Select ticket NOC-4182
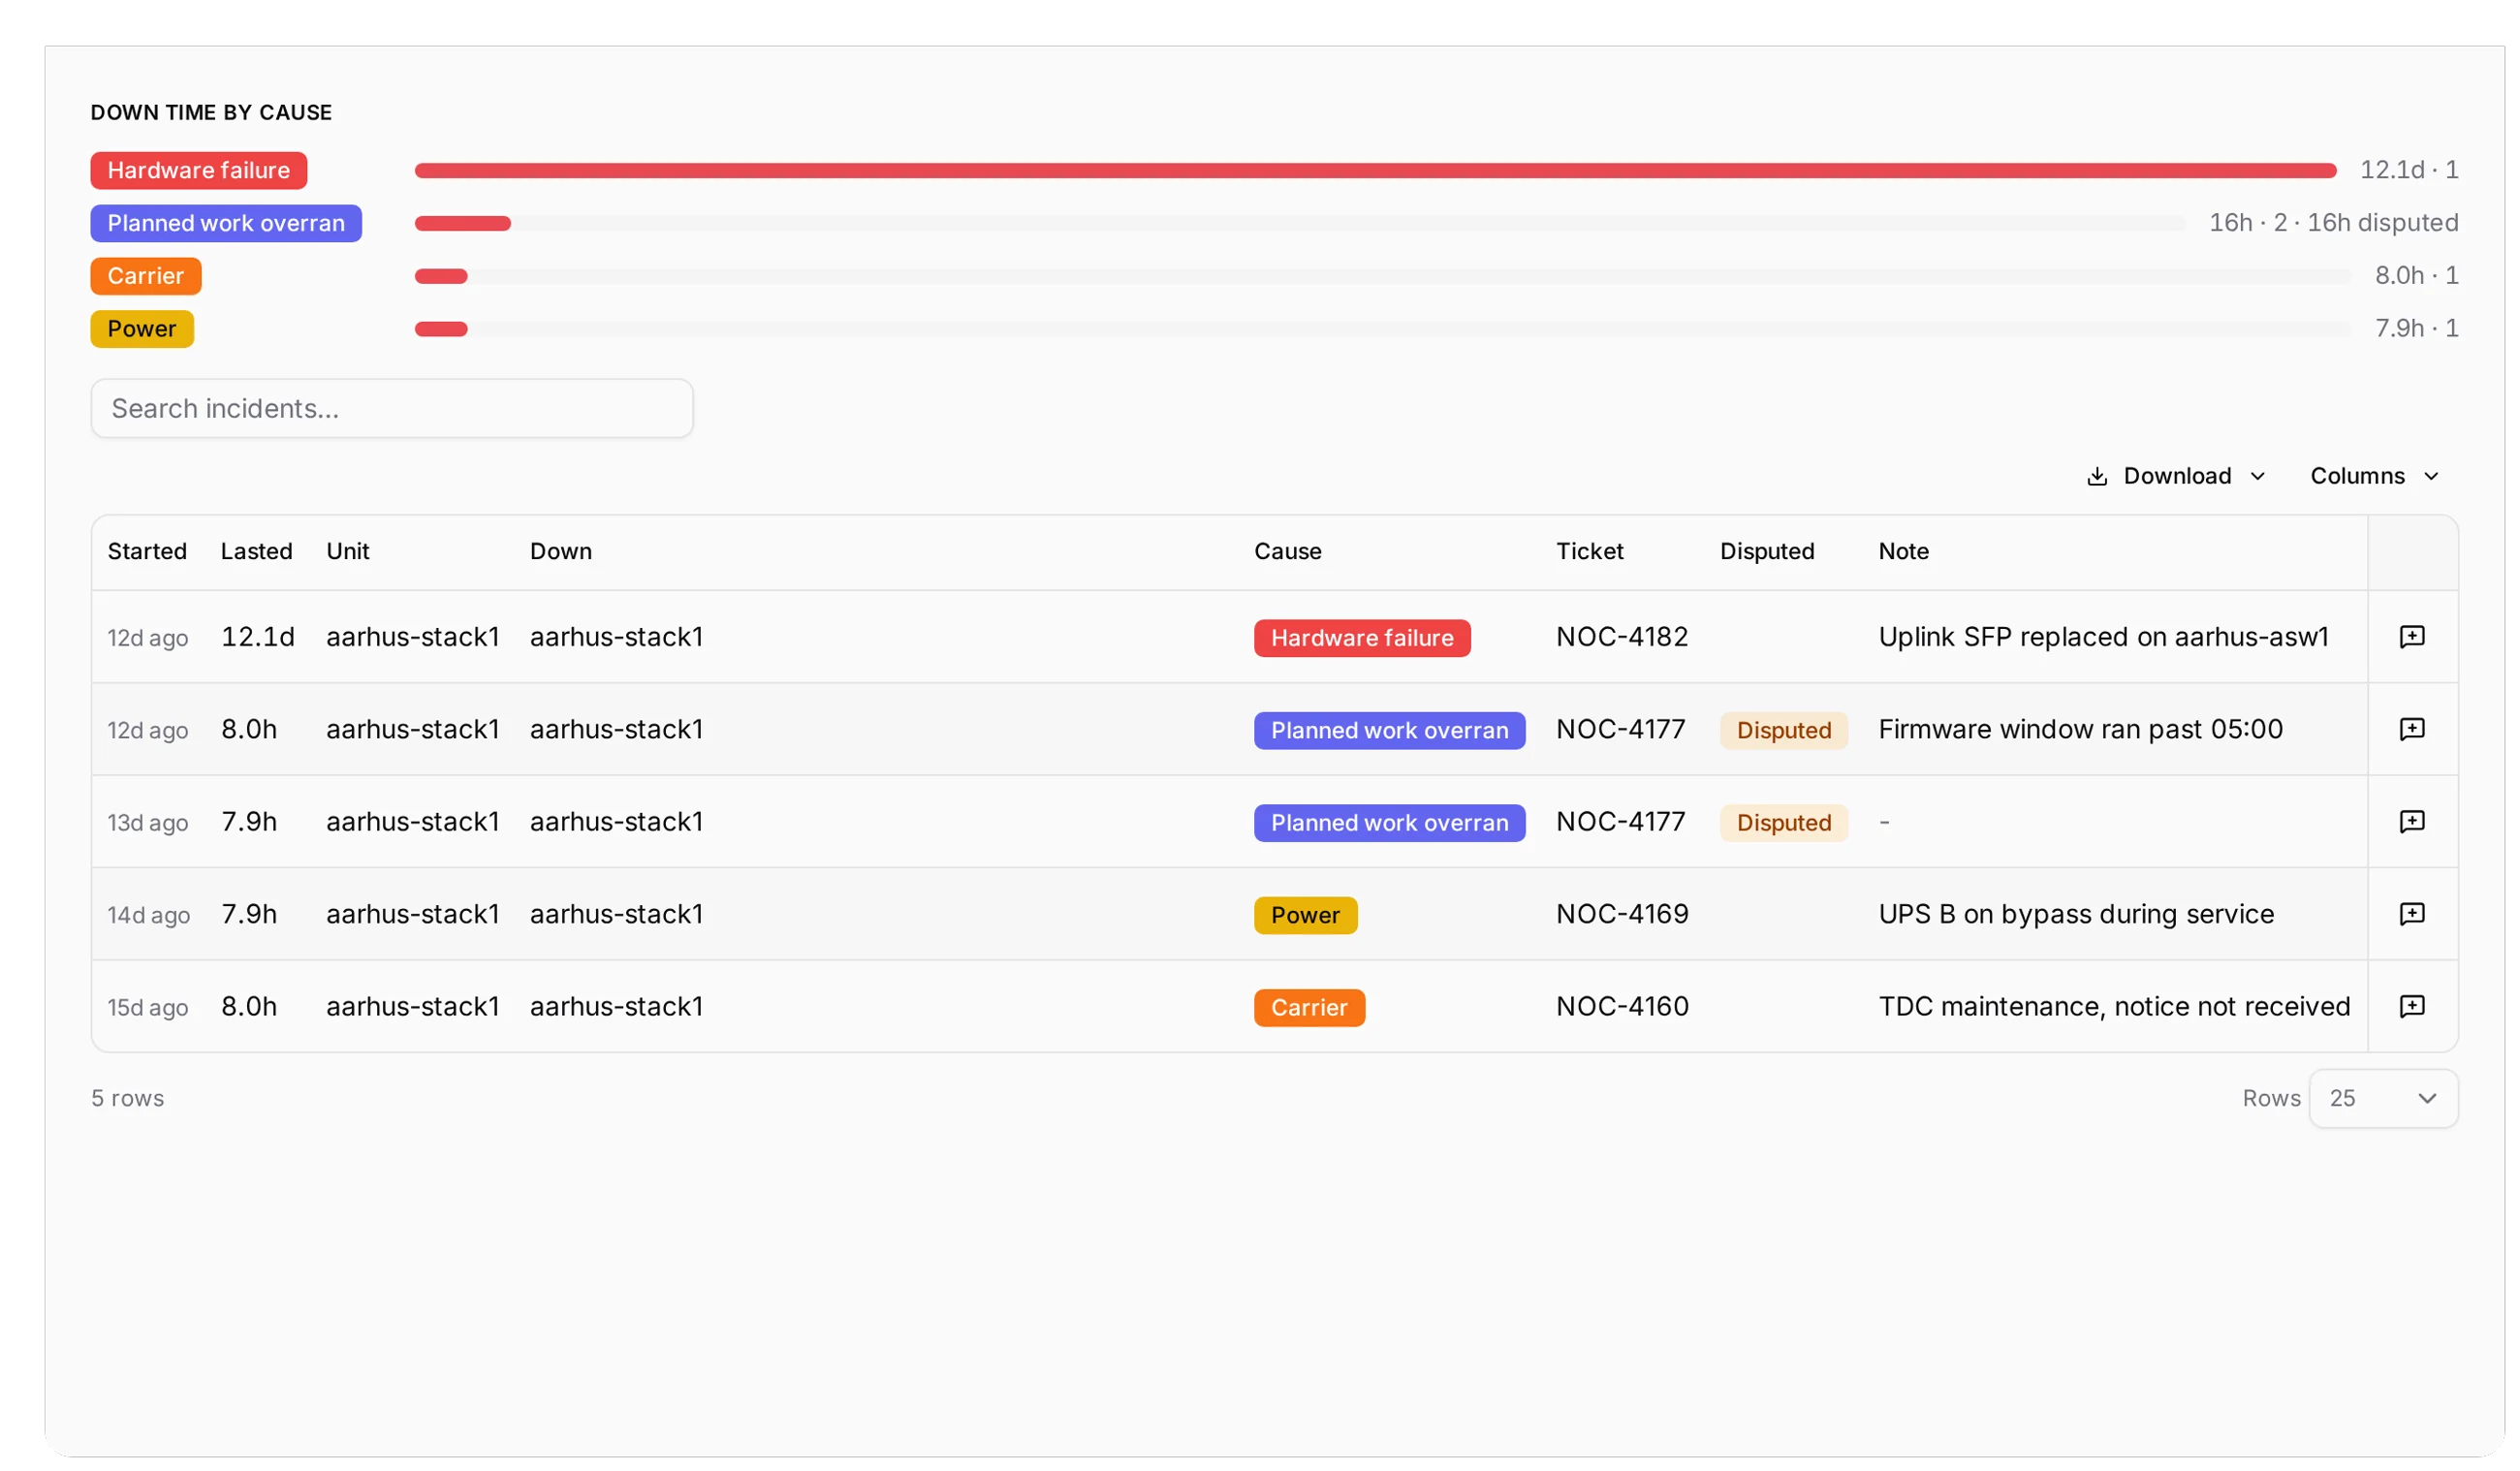 click(1622, 637)
